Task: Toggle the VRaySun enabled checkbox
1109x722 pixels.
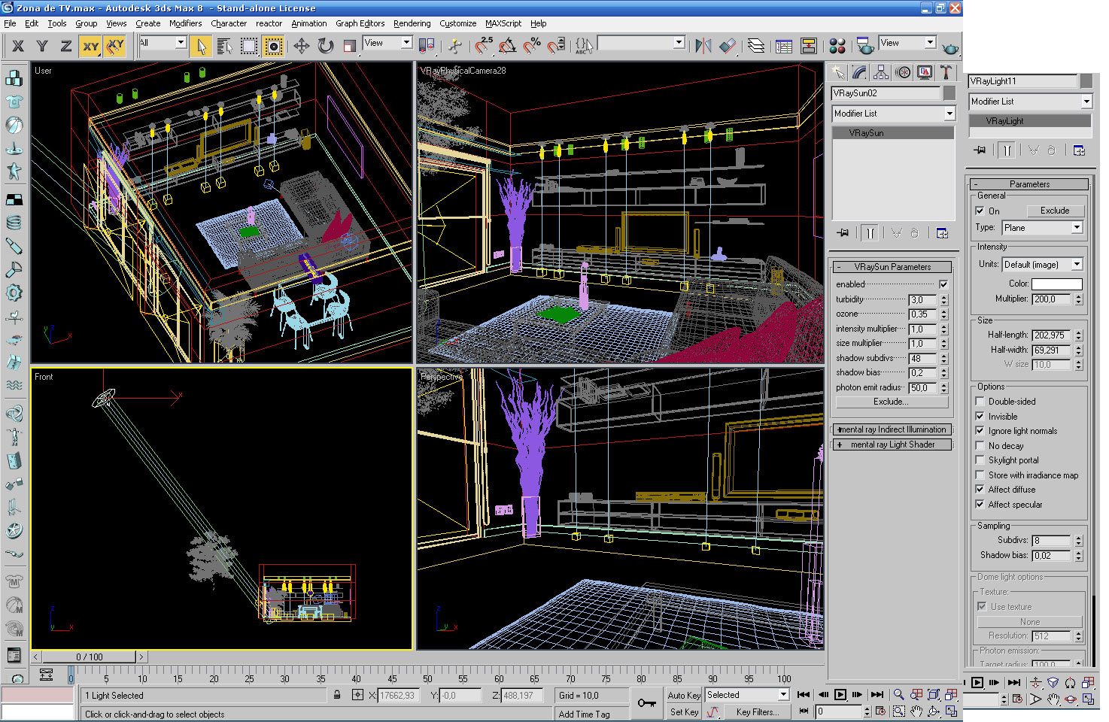Action: [943, 284]
